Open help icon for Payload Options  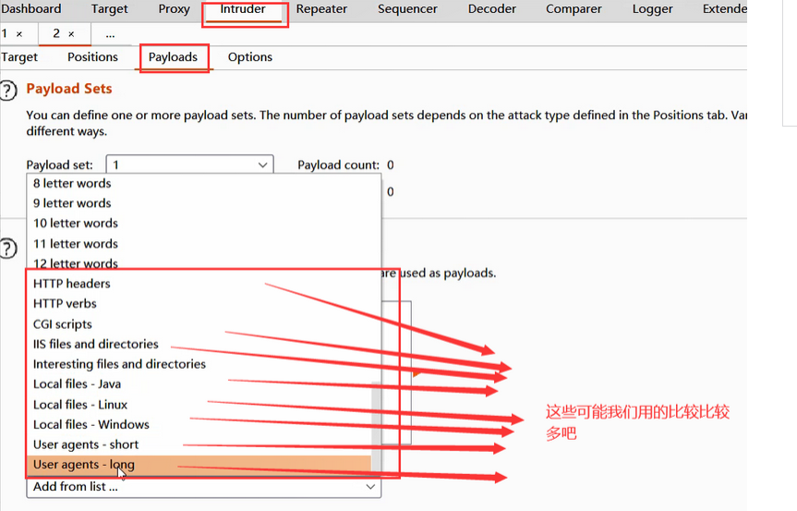coord(7,249)
